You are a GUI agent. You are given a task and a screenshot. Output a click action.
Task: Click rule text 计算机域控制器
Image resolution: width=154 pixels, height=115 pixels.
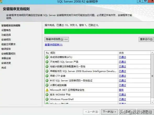58,85
